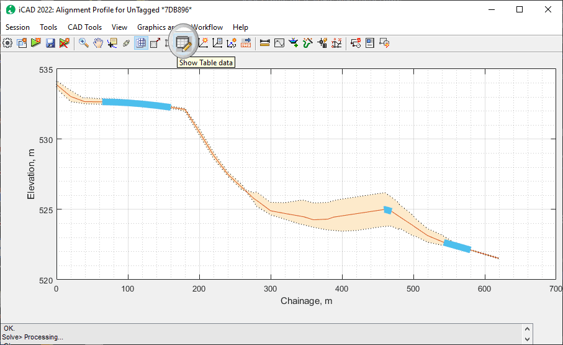563x345 pixels.
Task: Open the Session menu
Action: click(x=17, y=27)
